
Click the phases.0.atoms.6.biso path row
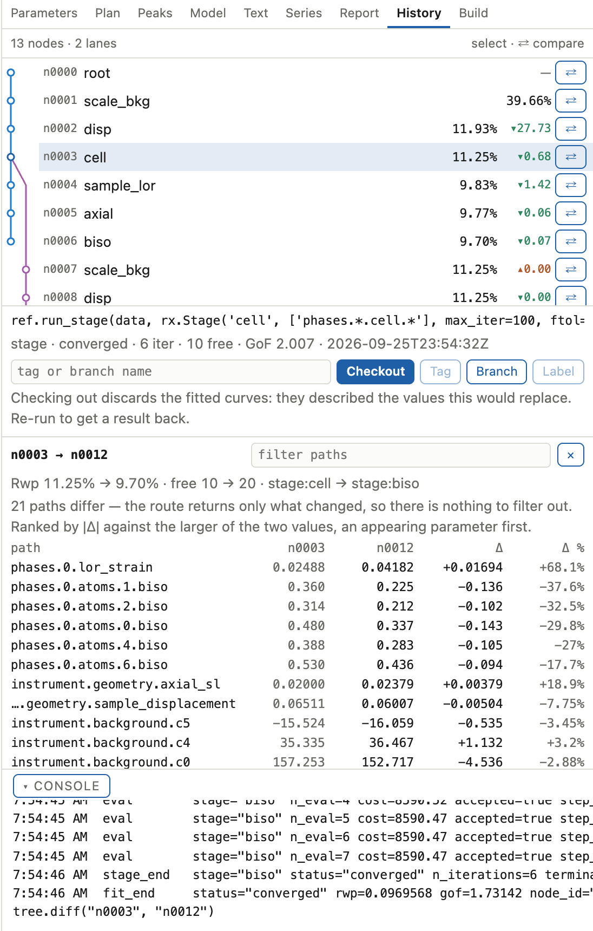298,665
